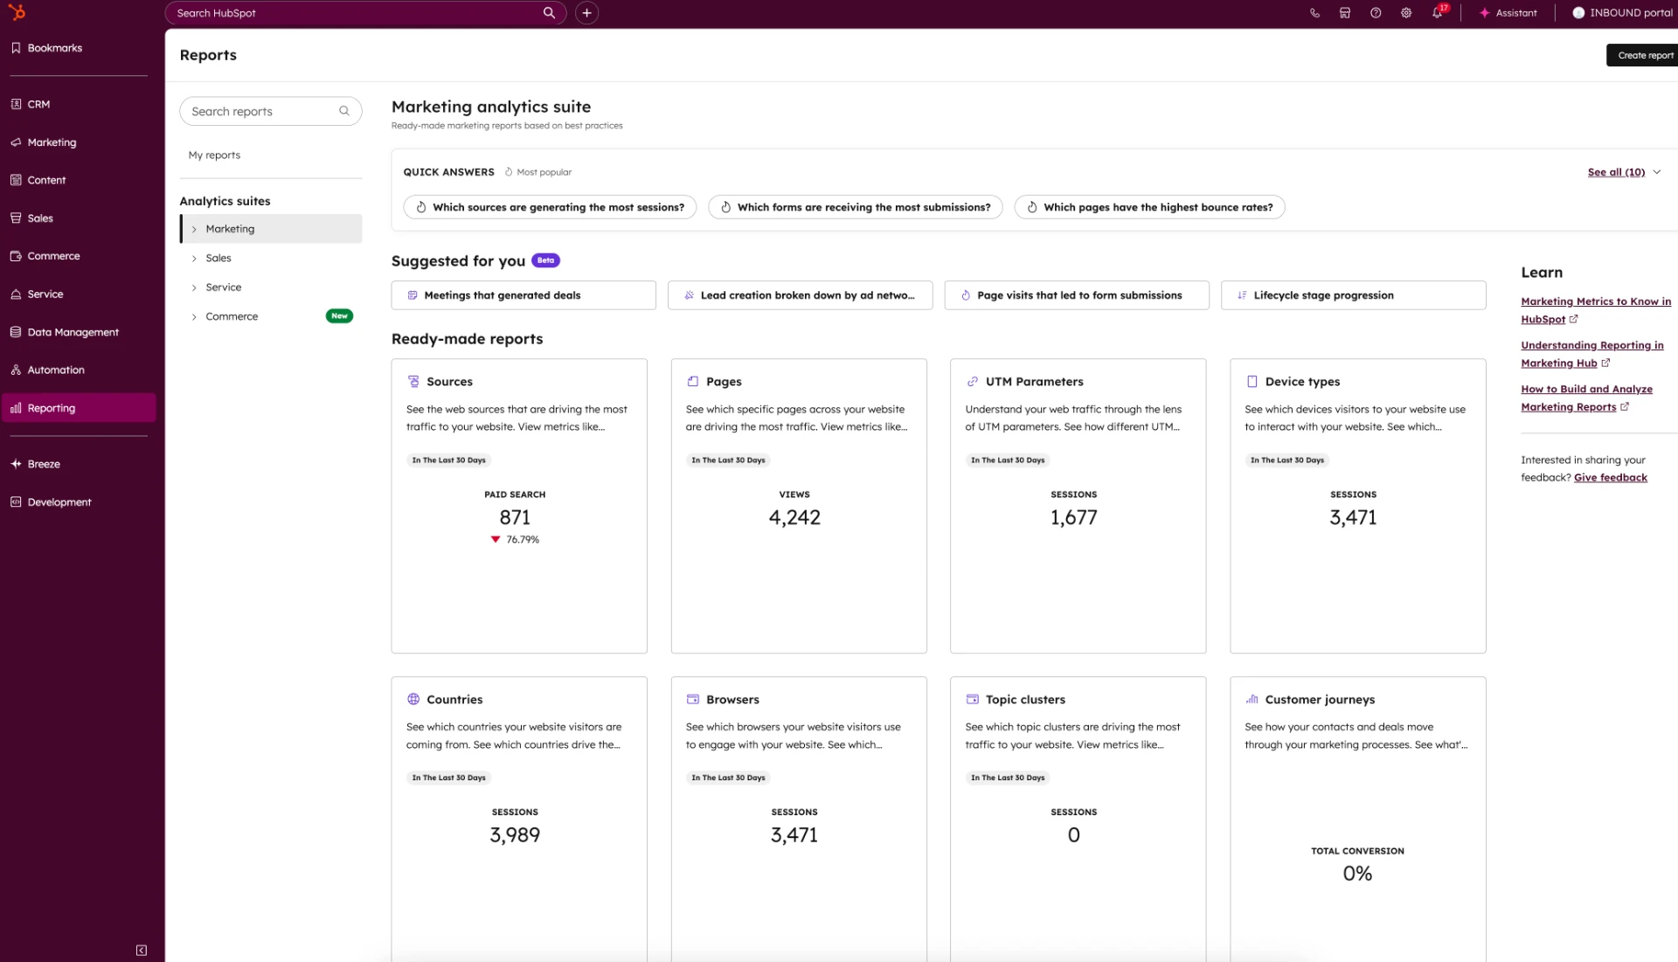
Task: Ask which pages have highest bounce rates
Action: (x=1149, y=207)
